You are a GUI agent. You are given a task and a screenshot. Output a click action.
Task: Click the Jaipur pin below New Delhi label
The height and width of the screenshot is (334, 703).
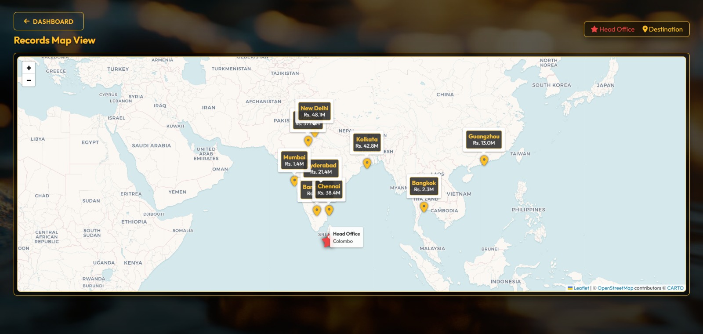pos(308,141)
